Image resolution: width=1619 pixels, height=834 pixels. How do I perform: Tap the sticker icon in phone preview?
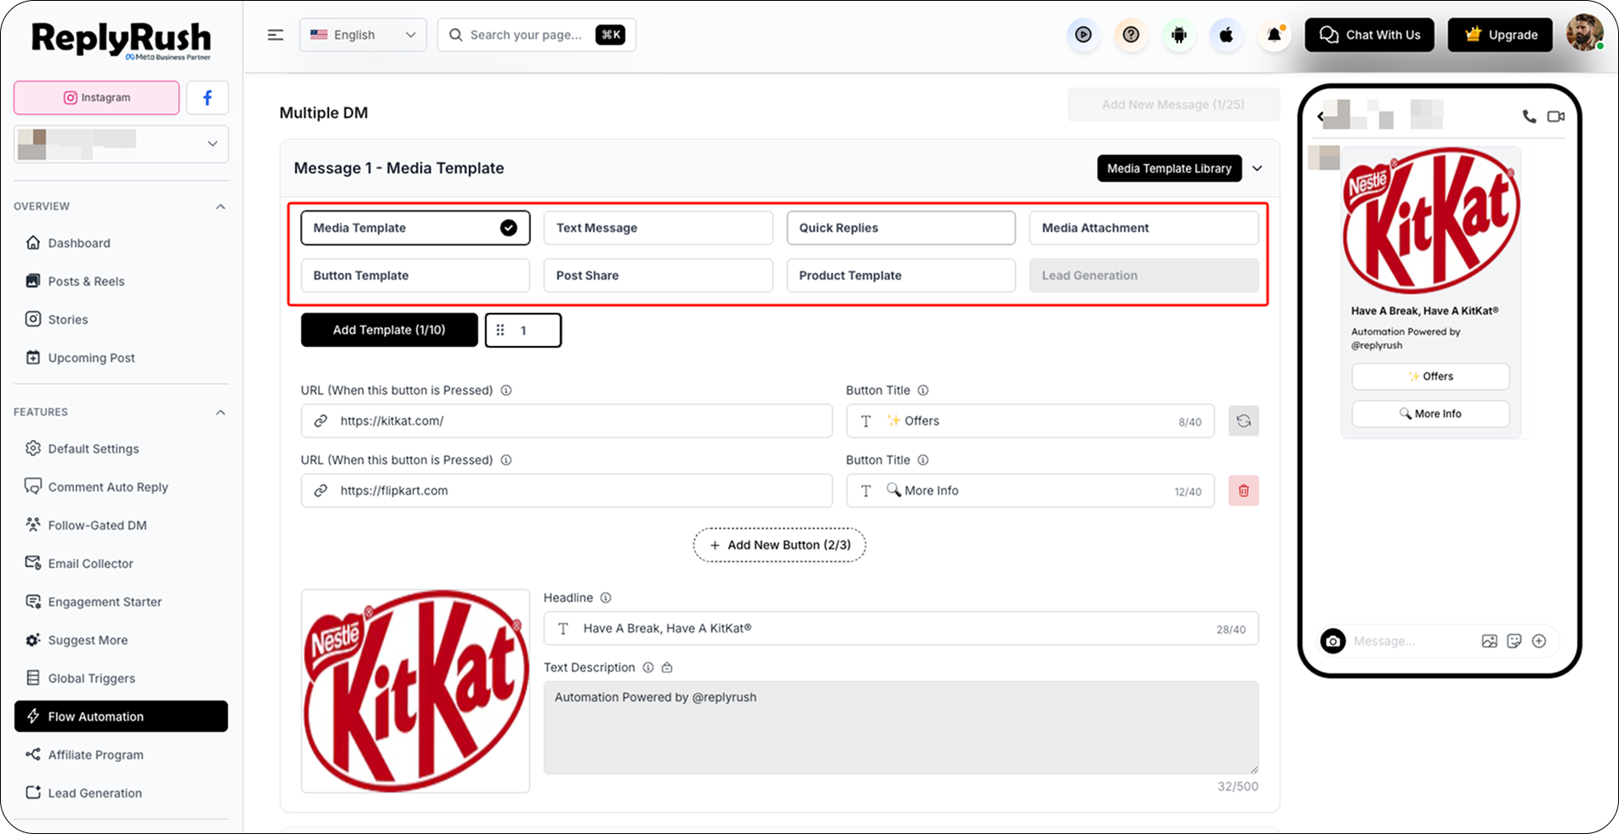click(x=1514, y=641)
